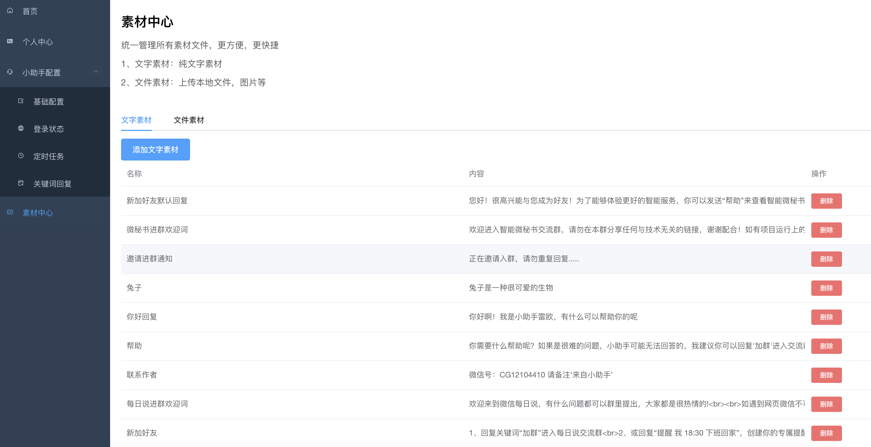The width and height of the screenshot is (871, 447).
Task: Click the 个人中心 card icon
Action: [x=10, y=41]
